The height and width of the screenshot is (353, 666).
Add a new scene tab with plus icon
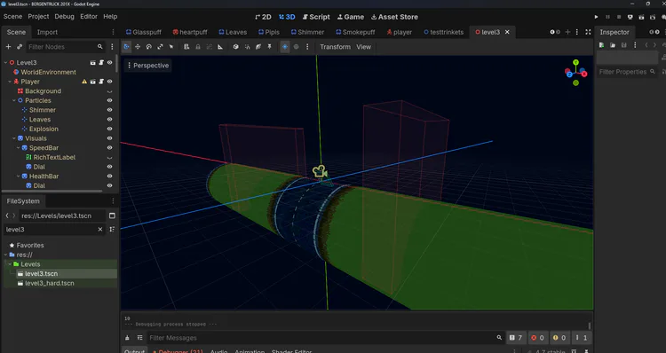tap(567, 32)
